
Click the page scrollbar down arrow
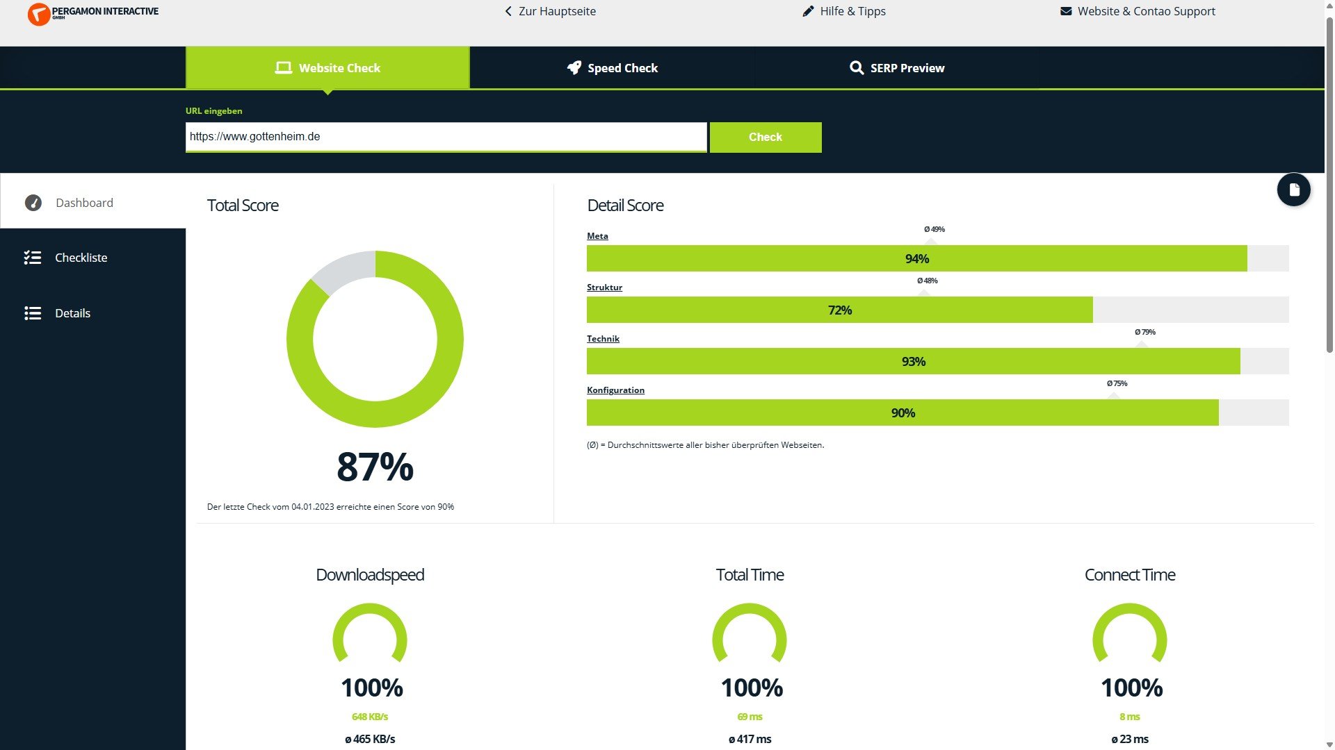(1329, 744)
